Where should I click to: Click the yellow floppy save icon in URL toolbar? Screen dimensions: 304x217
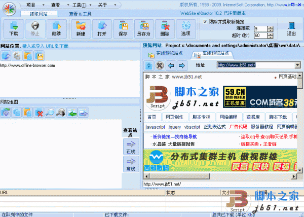point(40,56)
